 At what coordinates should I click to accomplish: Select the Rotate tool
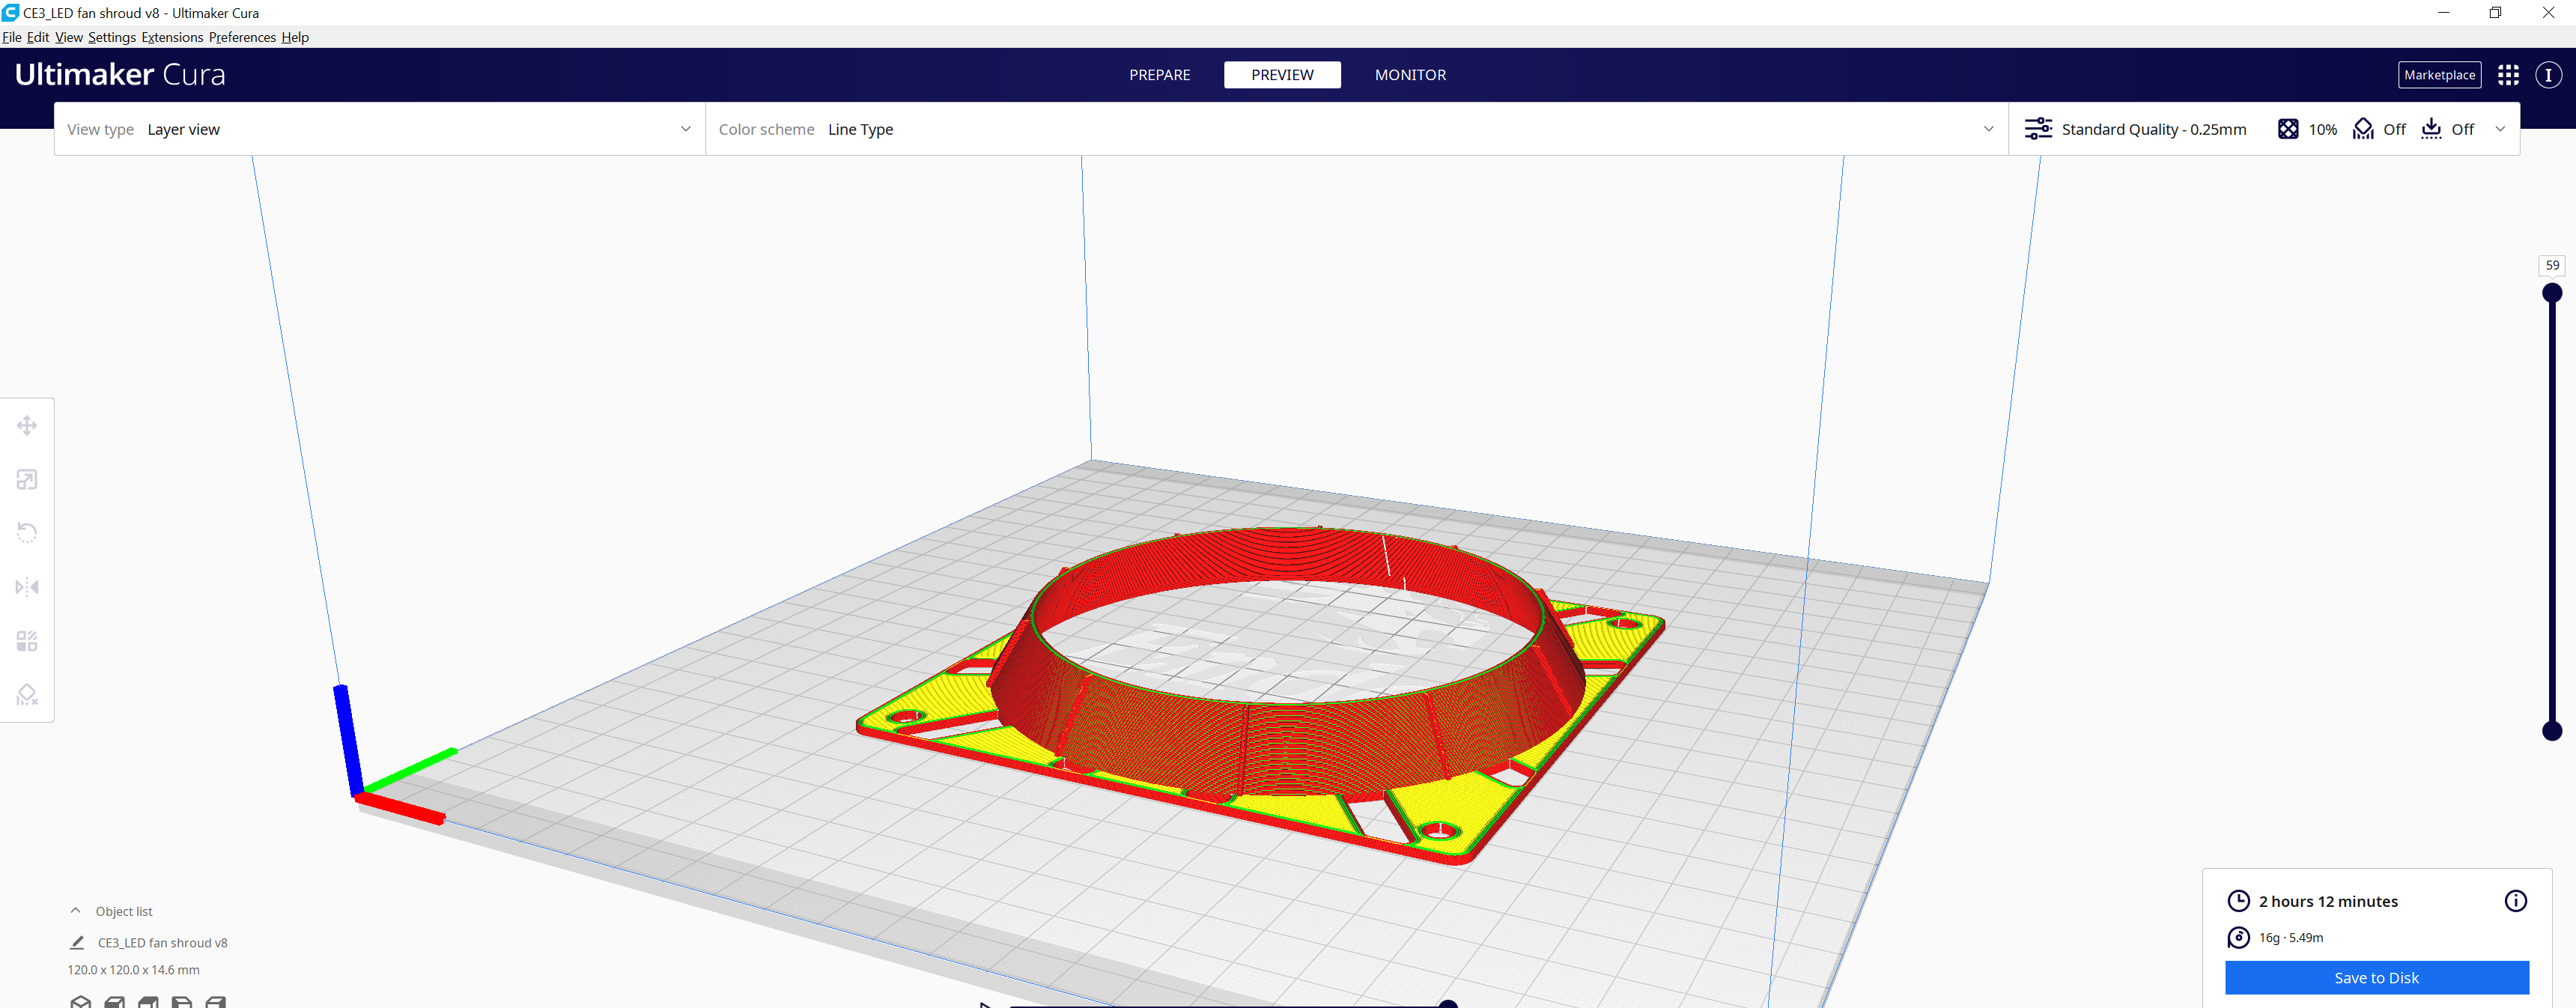(x=27, y=532)
